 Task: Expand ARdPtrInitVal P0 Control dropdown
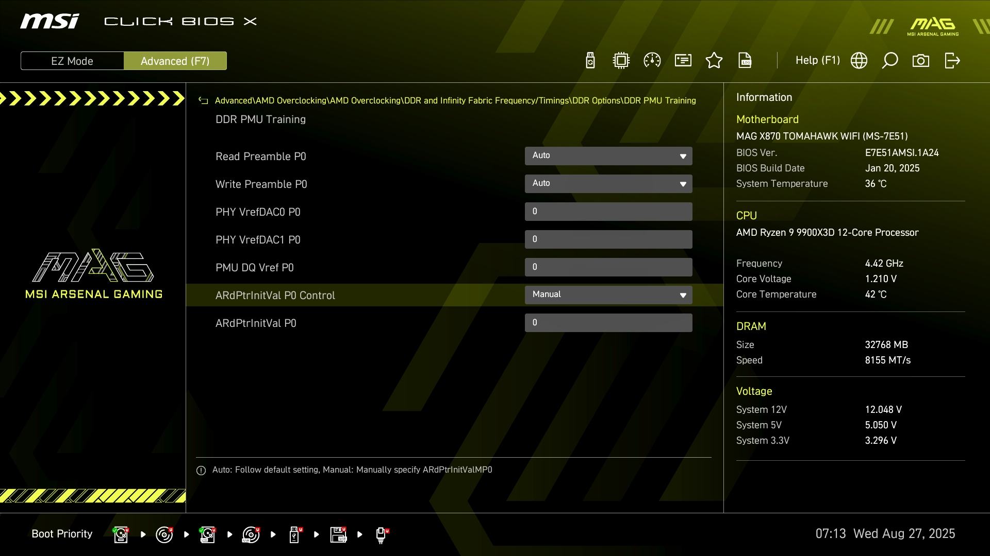click(x=608, y=295)
